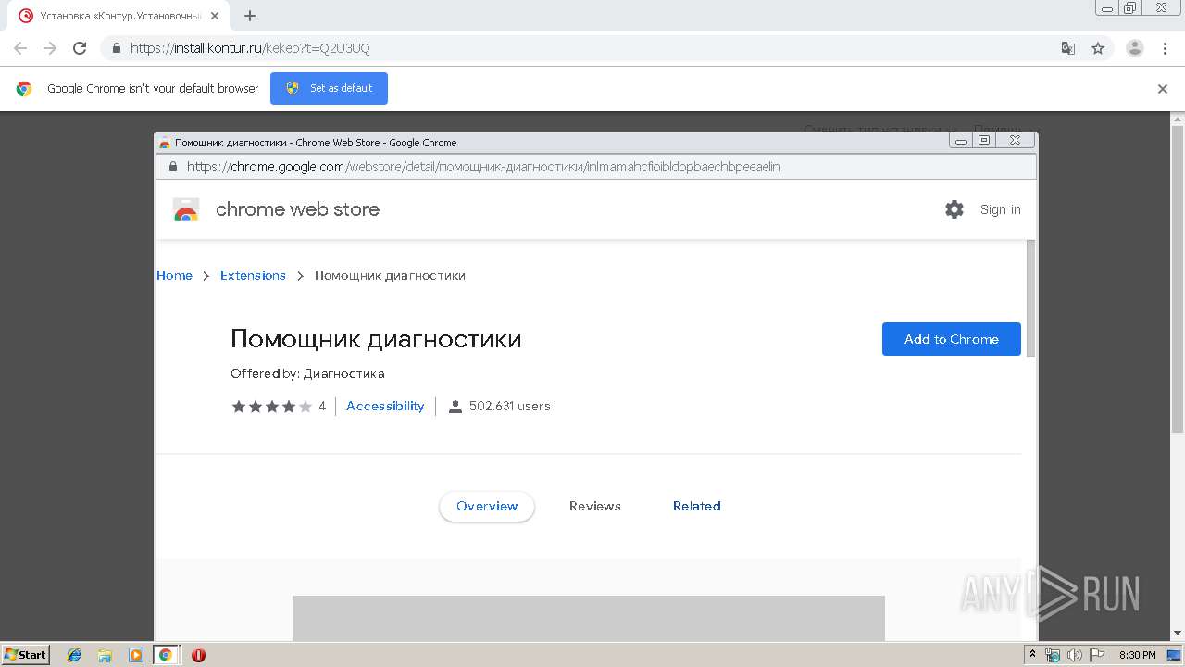Select the Установка Контур tab
This screenshot has height=667, width=1185.
click(x=120, y=16)
